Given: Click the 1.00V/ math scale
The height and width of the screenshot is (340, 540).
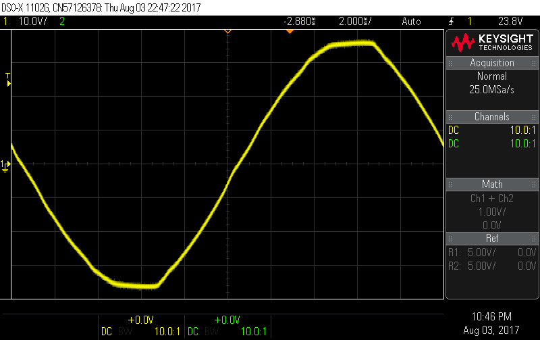Looking at the screenshot, I should 492,212.
